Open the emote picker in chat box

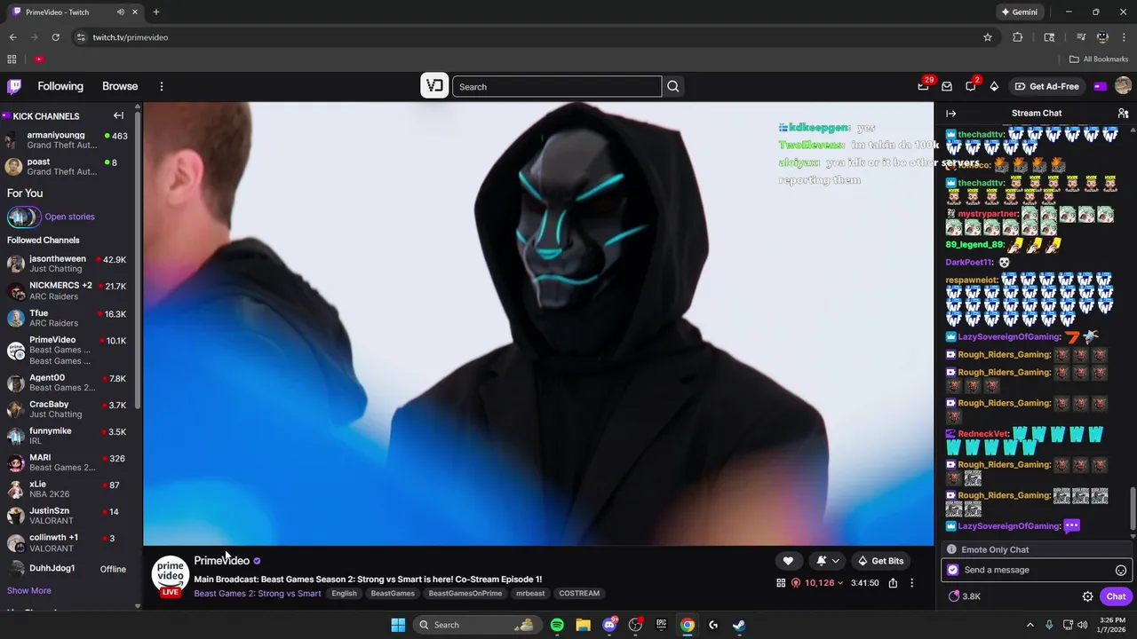1121,570
